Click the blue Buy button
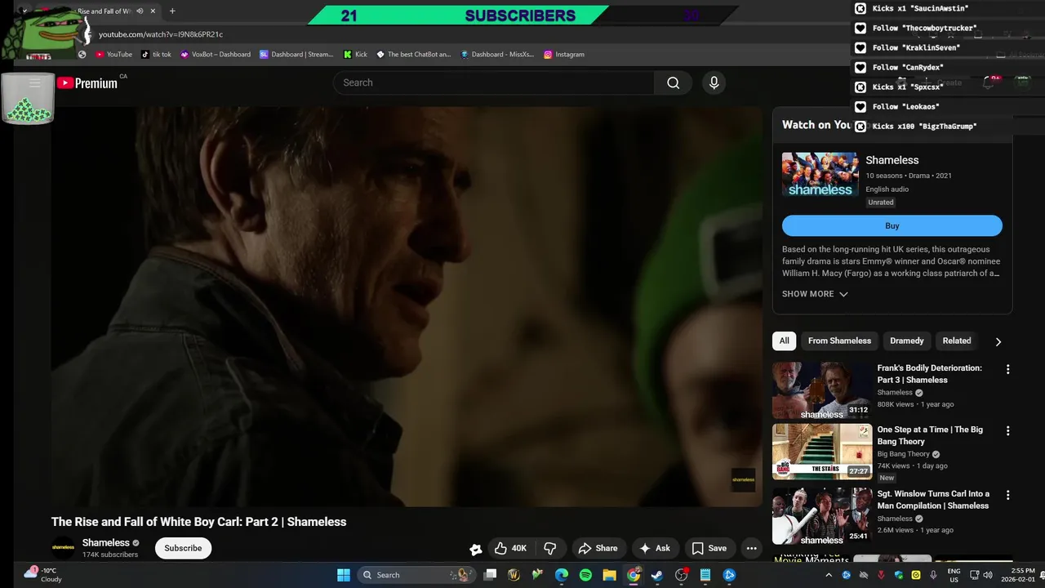This screenshot has width=1045, height=588. [x=892, y=226]
